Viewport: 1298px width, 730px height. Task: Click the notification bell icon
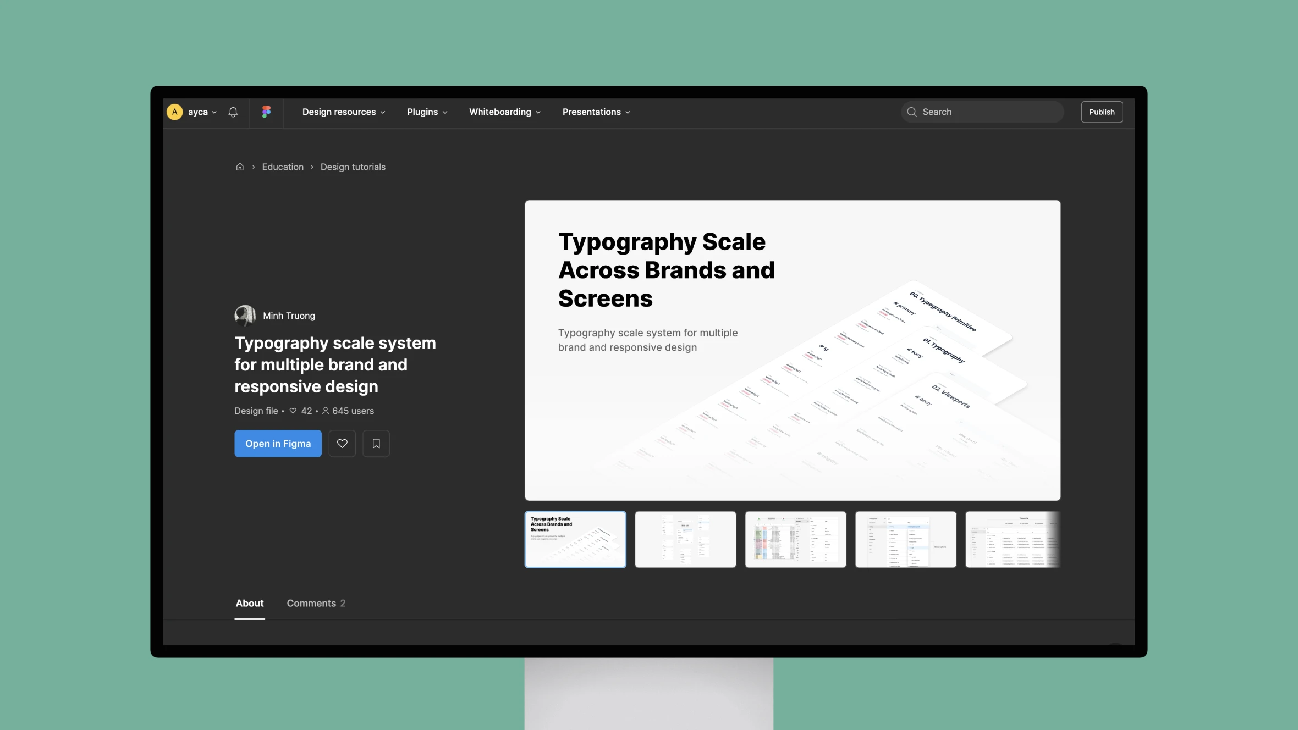tap(234, 112)
